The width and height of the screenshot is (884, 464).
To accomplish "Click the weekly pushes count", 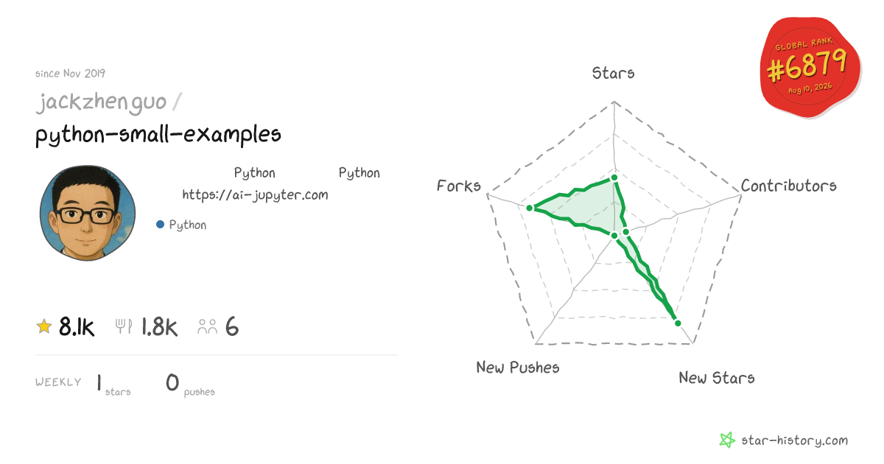I will pos(173,382).
